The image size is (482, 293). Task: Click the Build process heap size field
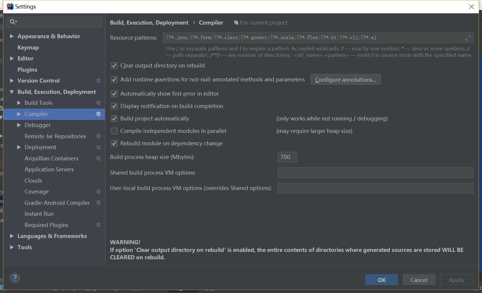(287, 157)
